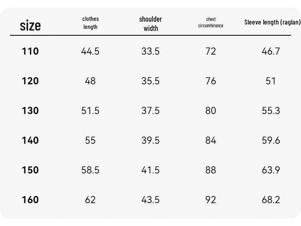
Task: Select the 'chest circumference' header
Action: coord(211,22)
